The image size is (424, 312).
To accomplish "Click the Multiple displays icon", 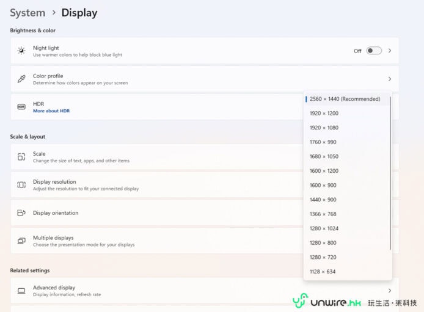I will (21, 241).
